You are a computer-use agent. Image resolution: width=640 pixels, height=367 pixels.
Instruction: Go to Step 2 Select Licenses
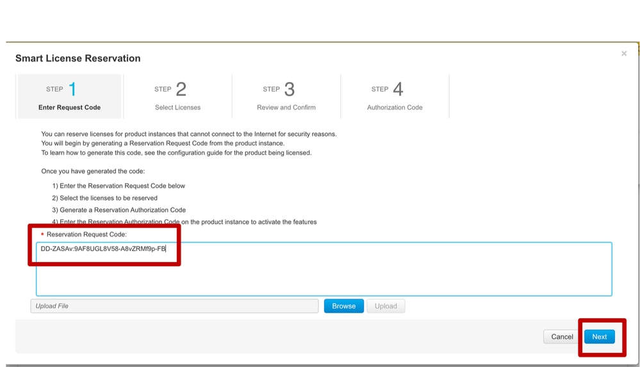[x=177, y=96]
